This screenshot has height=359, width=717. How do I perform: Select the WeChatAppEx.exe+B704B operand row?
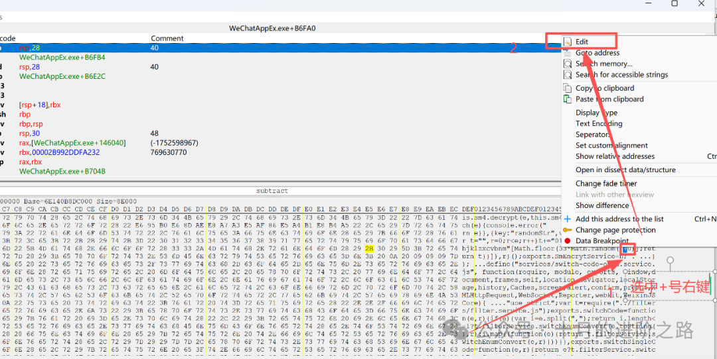click(62, 172)
